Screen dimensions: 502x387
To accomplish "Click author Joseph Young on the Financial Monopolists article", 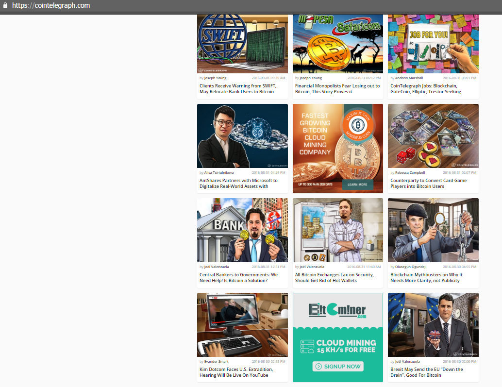I will [311, 78].
